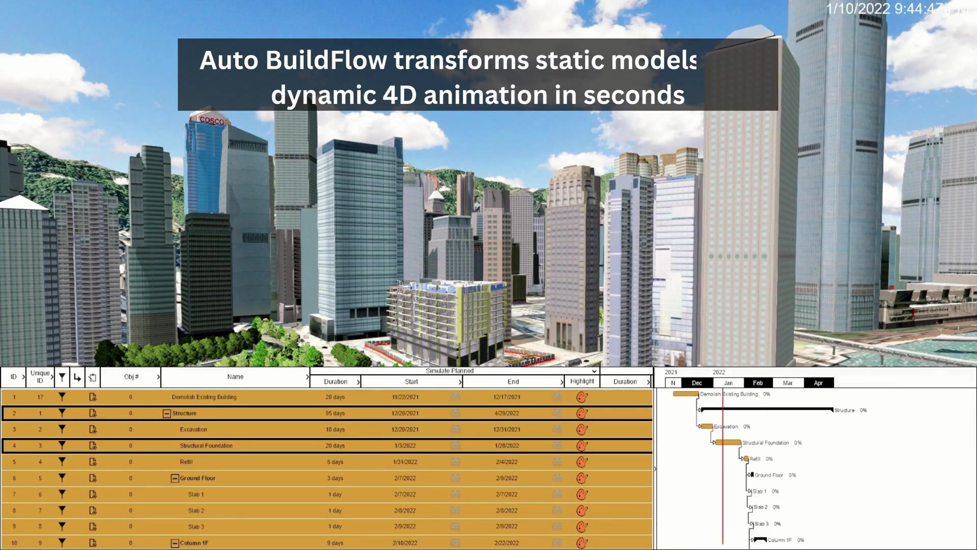
Task: Click attached-objects document icon for Refill row
Action: point(93,462)
